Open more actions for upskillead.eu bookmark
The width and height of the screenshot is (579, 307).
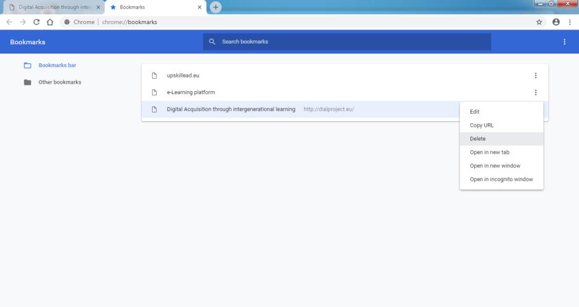coord(535,76)
